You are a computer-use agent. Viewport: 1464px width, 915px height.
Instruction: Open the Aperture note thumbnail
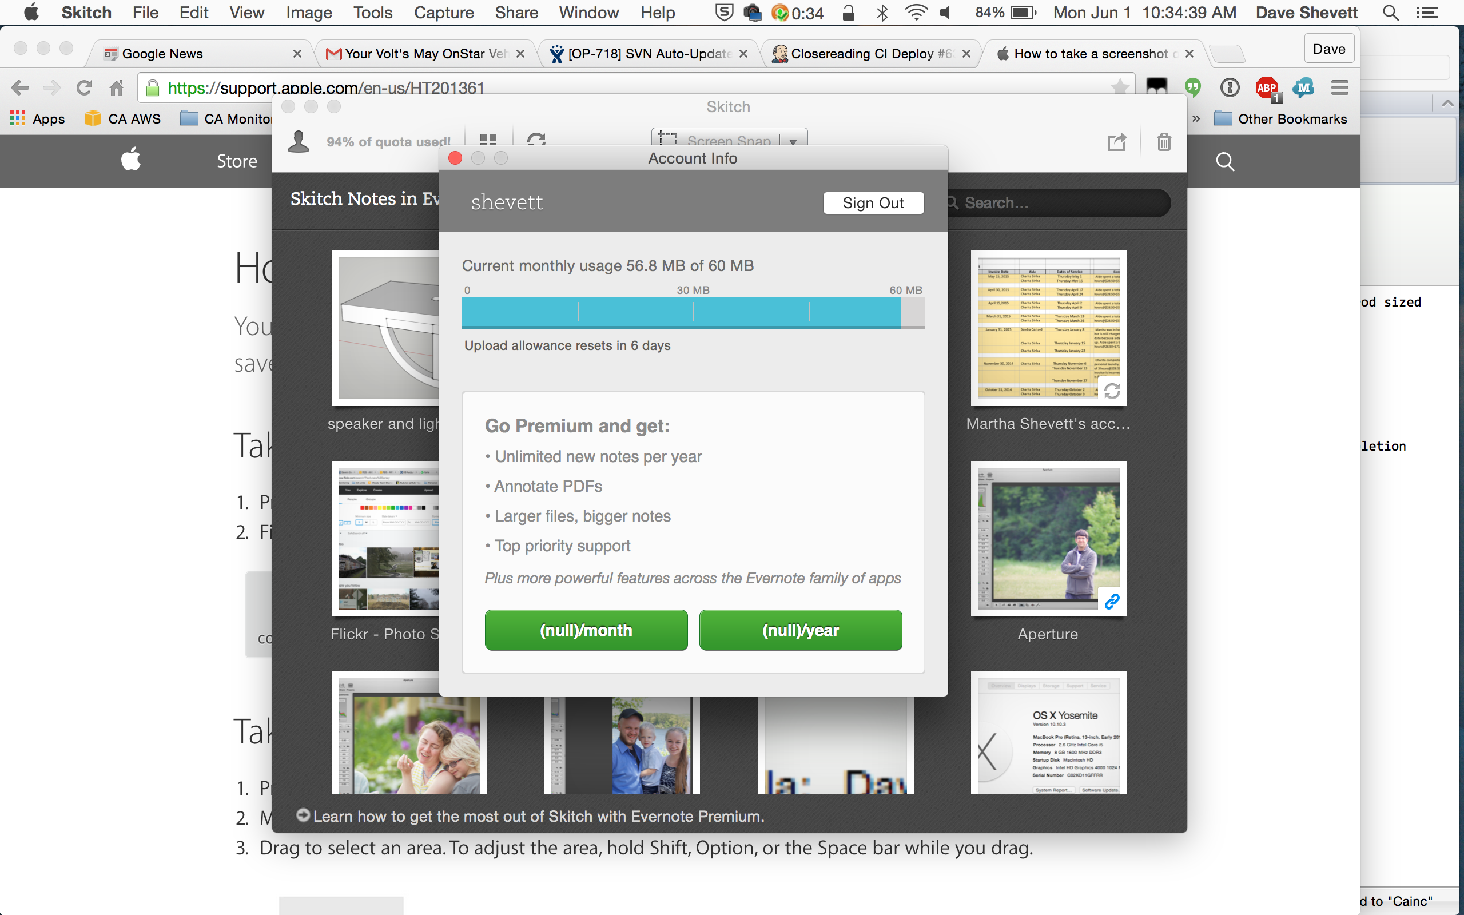click(x=1048, y=539)
